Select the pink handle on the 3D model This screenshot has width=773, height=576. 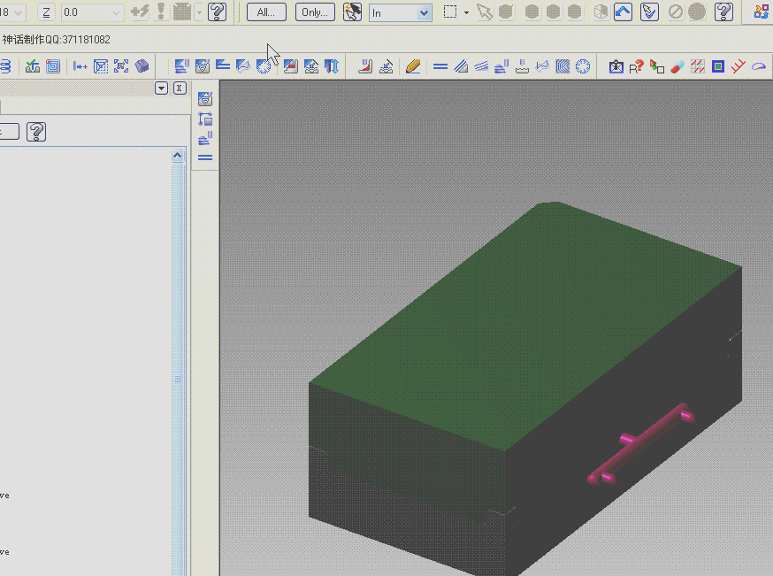click(641, 444)
